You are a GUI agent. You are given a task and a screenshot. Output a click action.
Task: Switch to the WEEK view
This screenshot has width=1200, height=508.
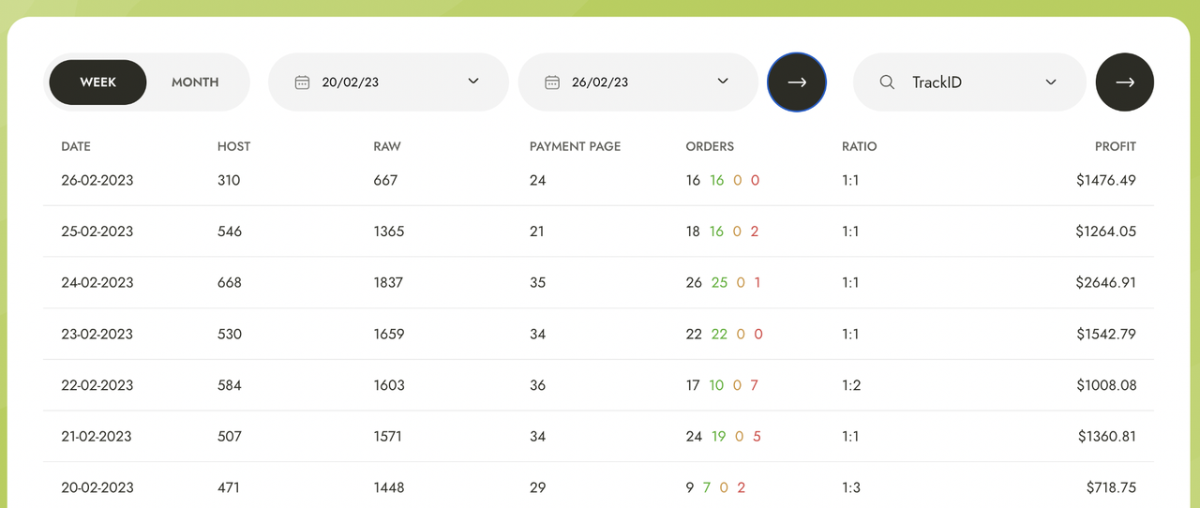pos(98,82)
